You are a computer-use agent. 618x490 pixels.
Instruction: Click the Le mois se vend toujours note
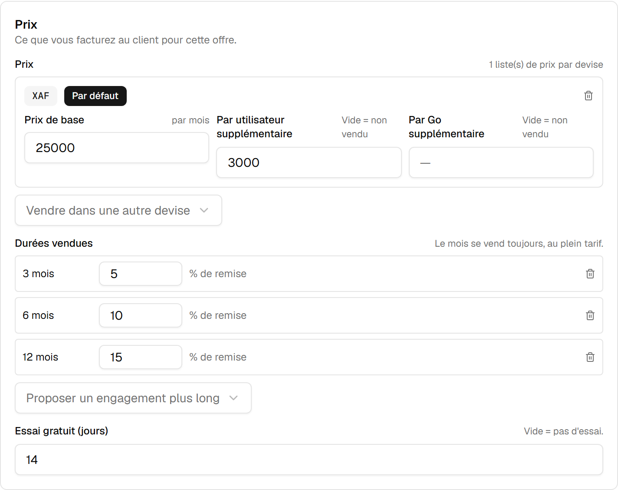[x=519, y=244]
